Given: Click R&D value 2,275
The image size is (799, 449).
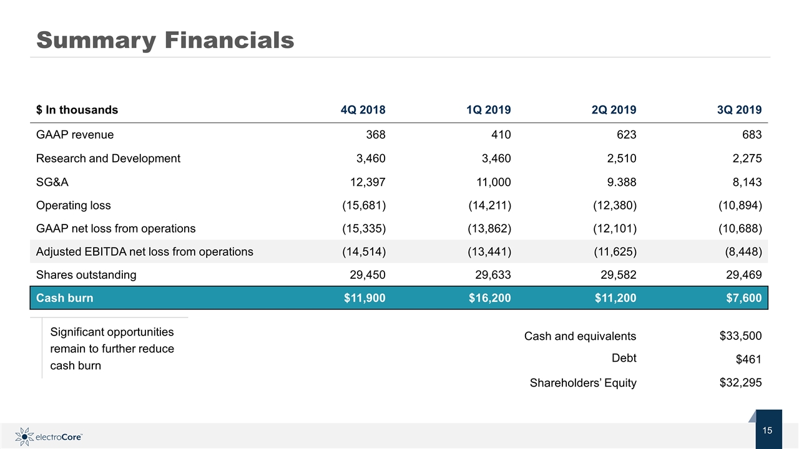Looking at the screenshot, I should [x=747, y=158].
